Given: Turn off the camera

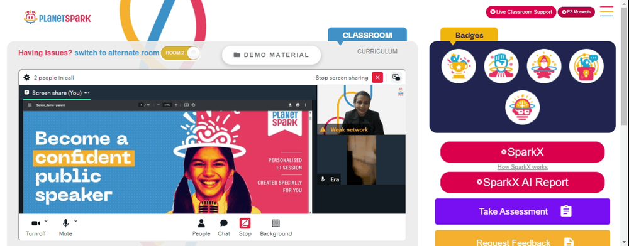Looking at the screenshot, I should click(x=36, y=227).
